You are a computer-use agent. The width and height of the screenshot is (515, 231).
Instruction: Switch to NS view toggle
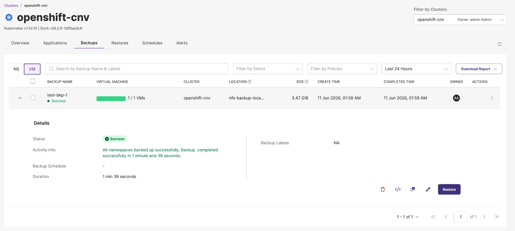click(16, 69)
